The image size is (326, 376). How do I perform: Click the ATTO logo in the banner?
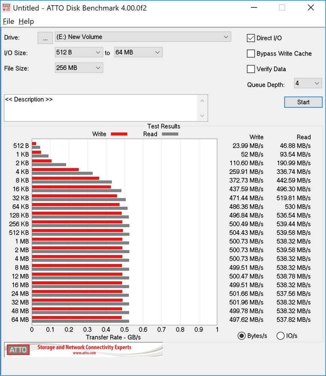pos(18,350)
